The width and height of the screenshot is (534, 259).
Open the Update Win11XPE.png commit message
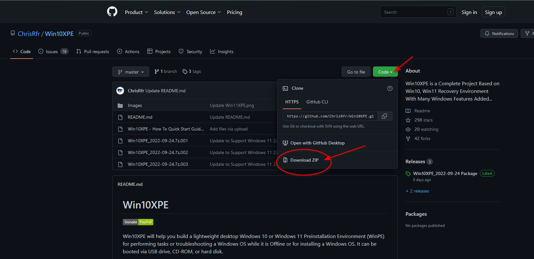pos(232,105)
